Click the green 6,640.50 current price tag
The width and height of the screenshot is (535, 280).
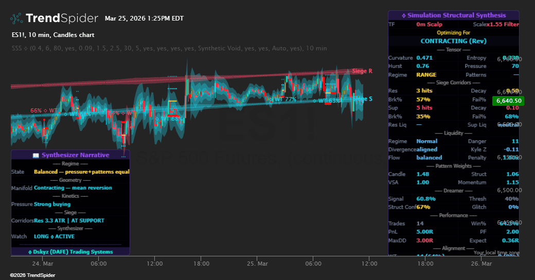[509, 101]
